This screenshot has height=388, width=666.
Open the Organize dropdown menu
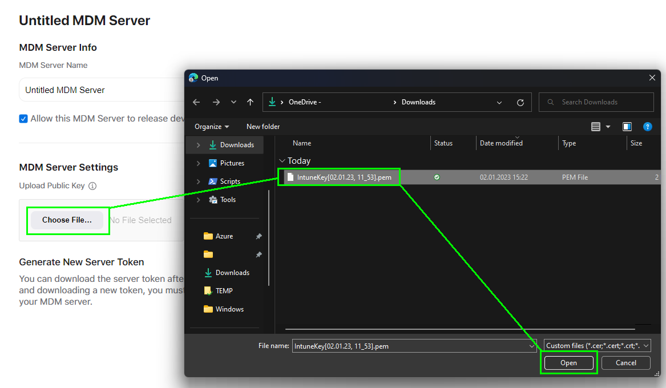point(212,127)
